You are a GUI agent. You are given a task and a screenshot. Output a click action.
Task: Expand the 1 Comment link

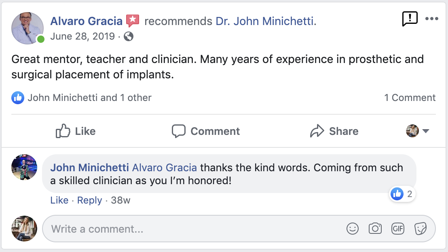tap(410, 98)
